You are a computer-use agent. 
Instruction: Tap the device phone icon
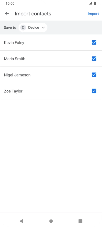[x=23, y=27]
